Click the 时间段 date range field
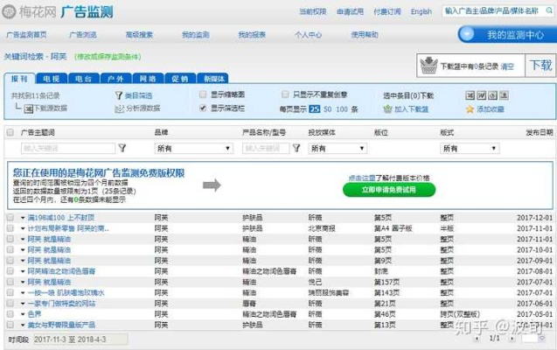Viewport: 557px width, 350px height. pyautogui.click(x=80, y=339)
